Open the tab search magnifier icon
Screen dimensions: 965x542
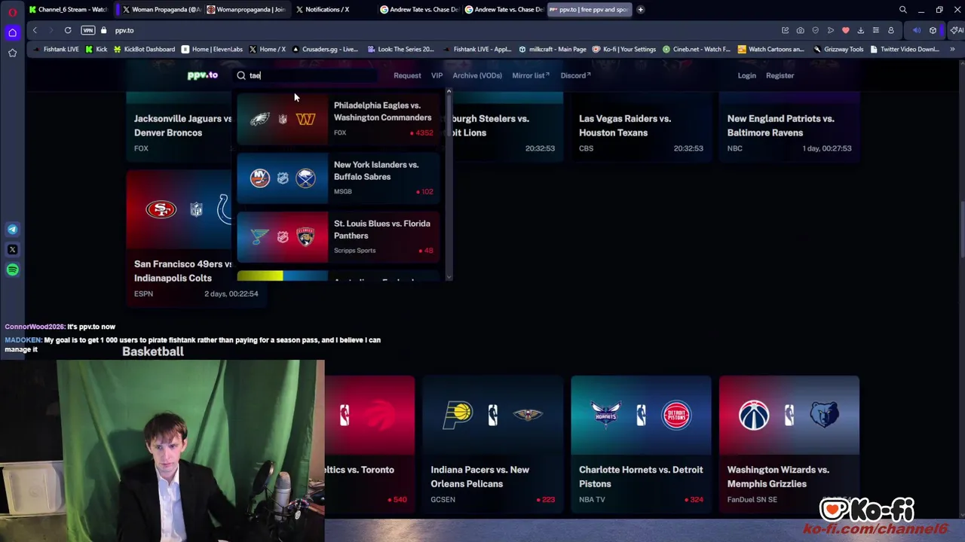(x=902, y=10)
